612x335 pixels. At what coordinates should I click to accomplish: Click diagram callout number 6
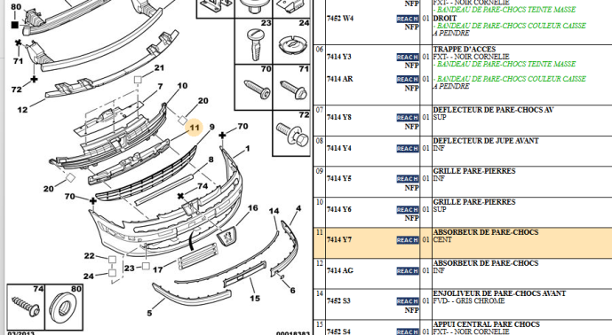292,290
